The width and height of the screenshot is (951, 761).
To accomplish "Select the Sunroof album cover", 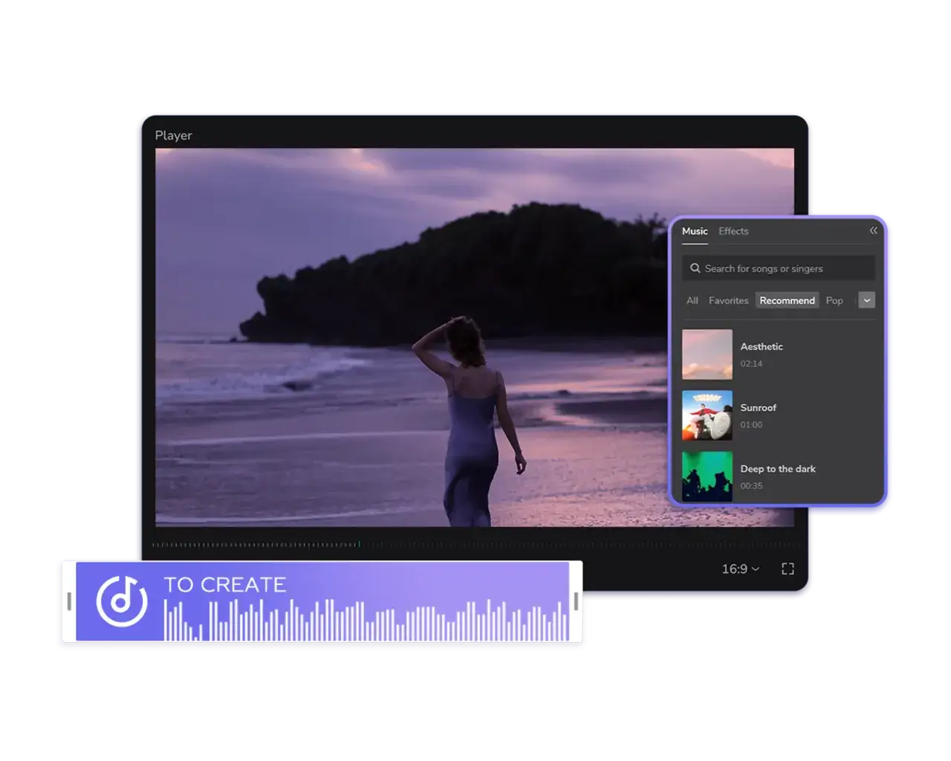I will (x=707, y=415).
